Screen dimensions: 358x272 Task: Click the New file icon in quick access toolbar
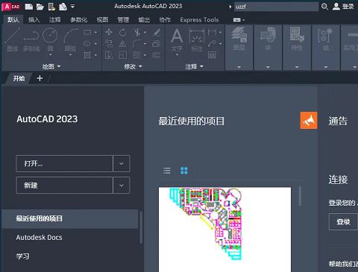[x=28, y=7]
